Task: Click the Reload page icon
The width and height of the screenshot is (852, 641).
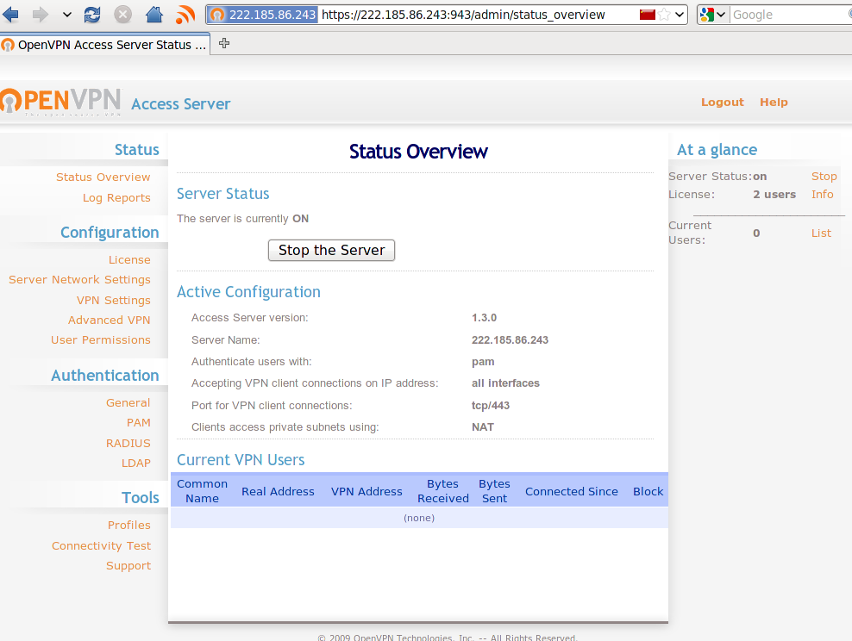Action: coord(92,15)
